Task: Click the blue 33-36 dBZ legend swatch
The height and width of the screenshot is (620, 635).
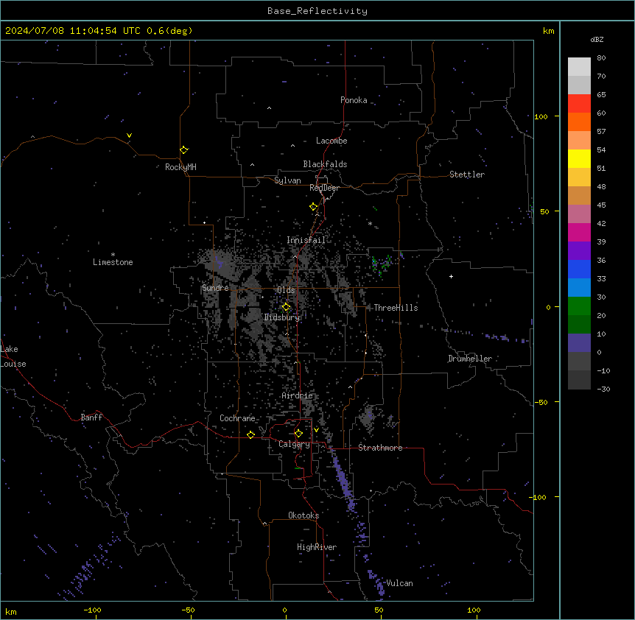Action: click(579, 269)
